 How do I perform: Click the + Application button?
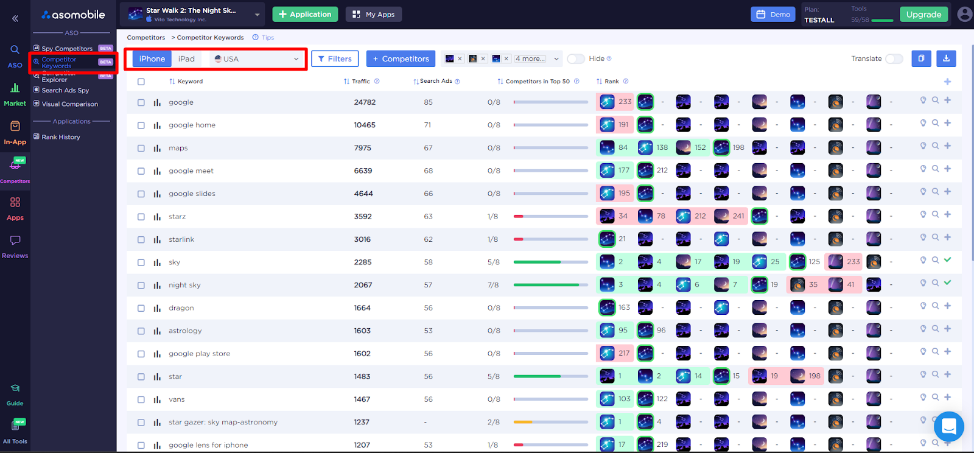305,14
